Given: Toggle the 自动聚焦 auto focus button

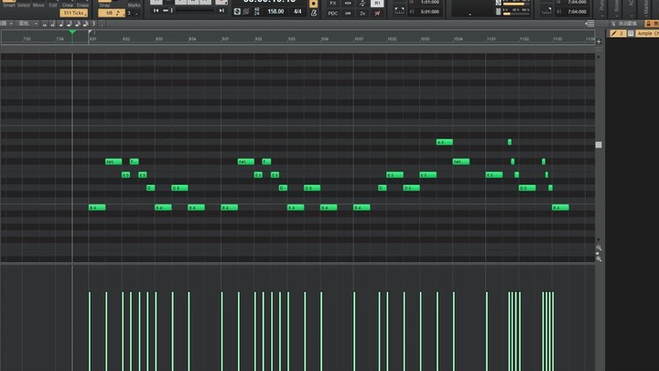Looking at the screenshot, I should pos(624,24).
